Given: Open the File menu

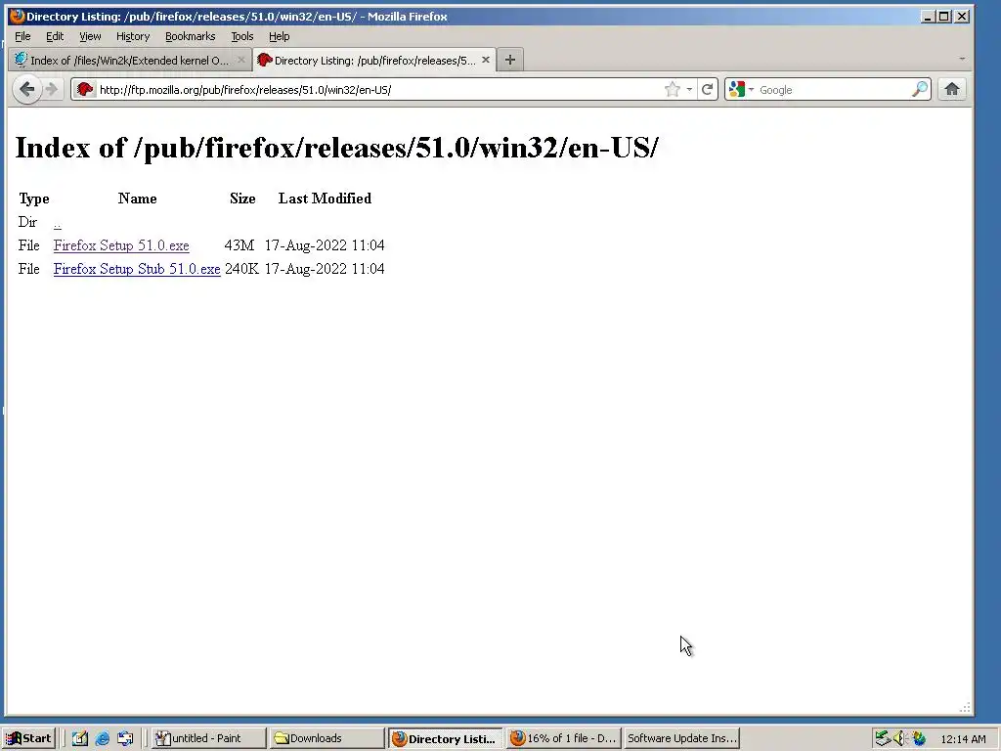Looking at the screenshot, I should pyautogui.click(x=22, y=36).
